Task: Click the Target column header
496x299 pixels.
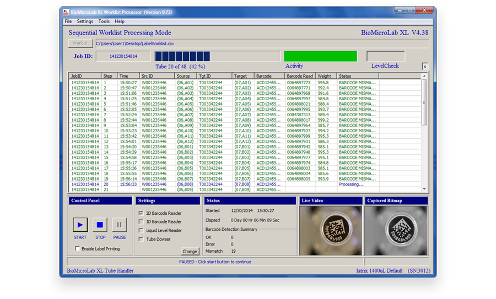Action: click(x=243, y=76)
